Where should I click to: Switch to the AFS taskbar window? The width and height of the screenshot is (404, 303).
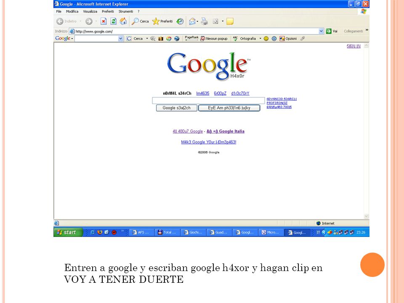tap(141, 232)
